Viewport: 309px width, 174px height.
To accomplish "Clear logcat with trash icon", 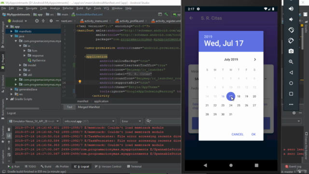I will pyautogui.click(x=9, y=130).
